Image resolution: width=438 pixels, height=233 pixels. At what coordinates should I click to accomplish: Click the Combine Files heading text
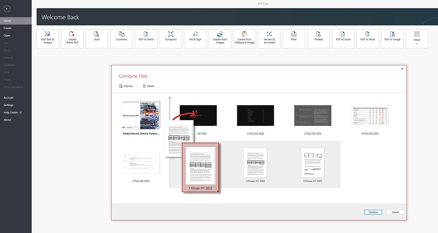point(133,76)
